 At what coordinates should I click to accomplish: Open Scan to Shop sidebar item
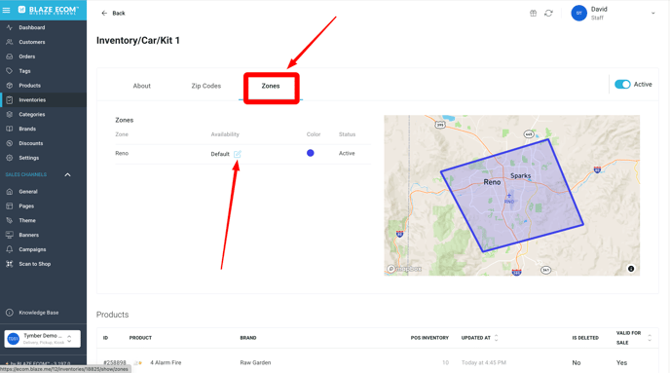[x=35, y=264]
